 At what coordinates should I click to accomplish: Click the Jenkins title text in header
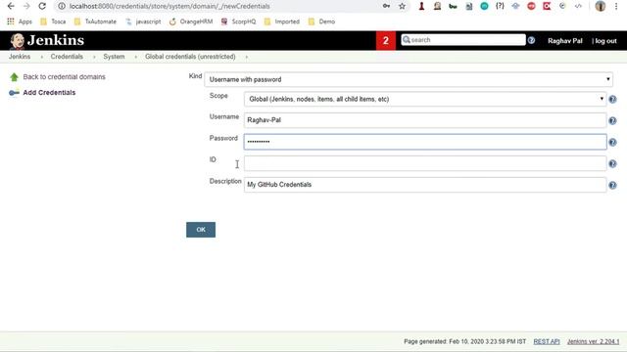coord(56,40)
